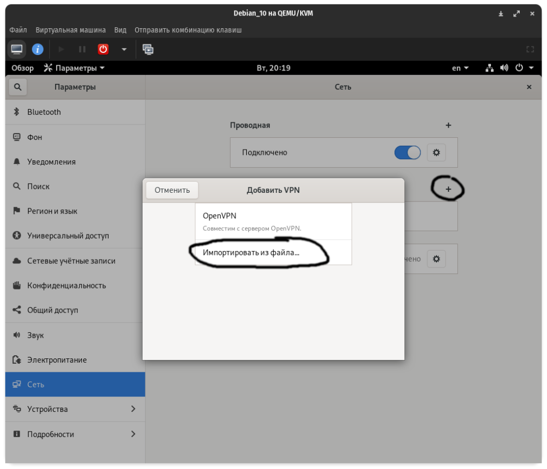
Task: Show the graphical console view
Action: [17, 49]
